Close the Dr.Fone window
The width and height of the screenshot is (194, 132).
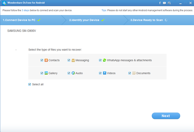[x=190, y=3]
